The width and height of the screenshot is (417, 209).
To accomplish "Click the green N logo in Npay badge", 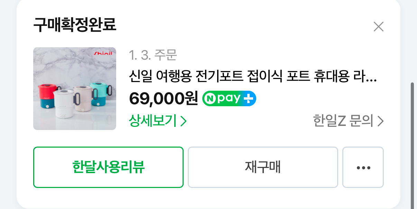I will pyautogui.click(x=210, y=99).
